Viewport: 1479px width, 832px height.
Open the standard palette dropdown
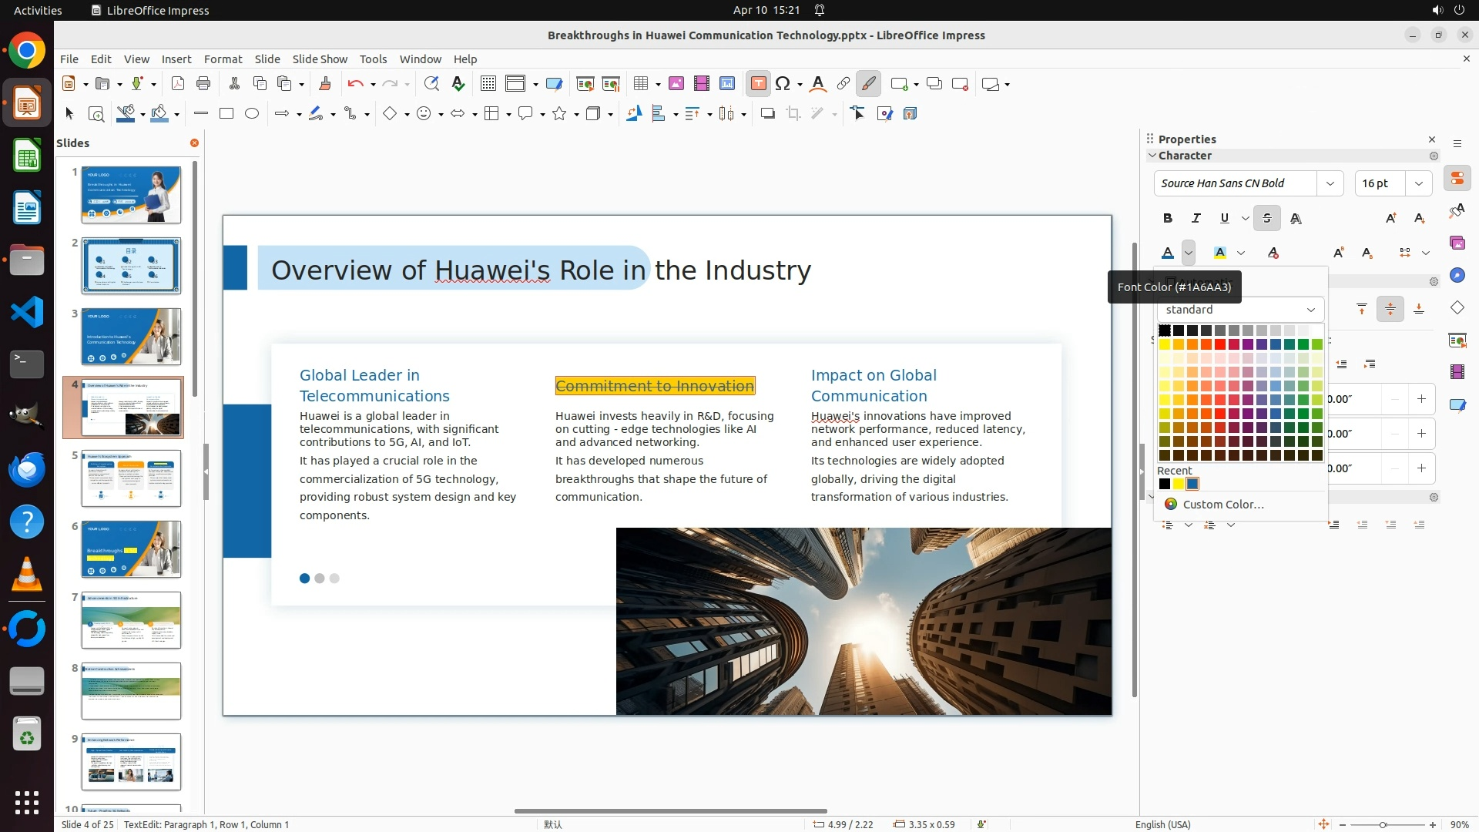click(1310, 310)
